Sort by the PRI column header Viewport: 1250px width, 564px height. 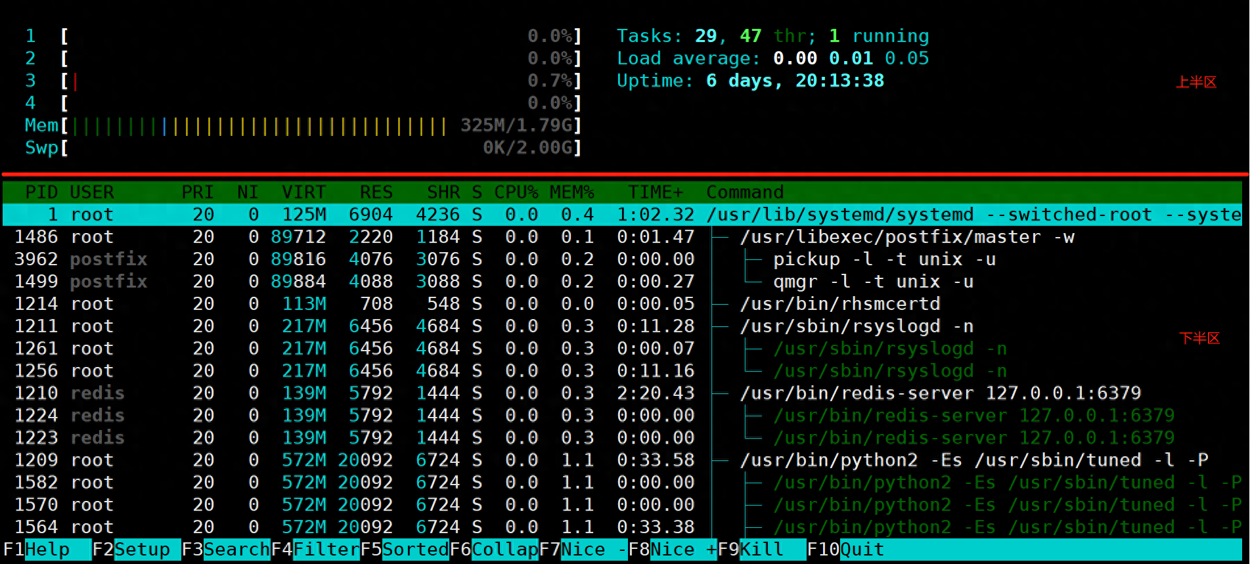198,192
